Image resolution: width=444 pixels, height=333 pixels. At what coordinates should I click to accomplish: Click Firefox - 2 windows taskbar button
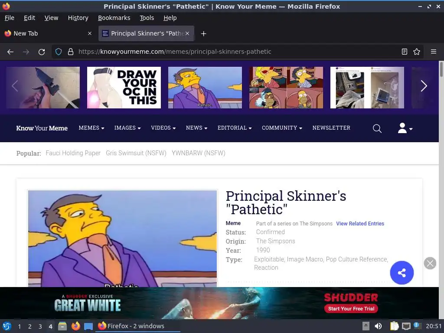coord(139,326)
